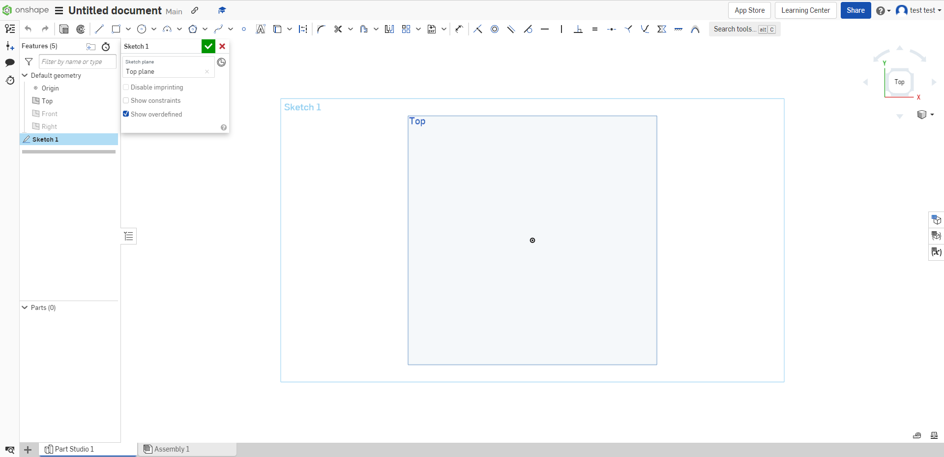
Task: Select the Circle tool
Action: [x=141, y=29]
